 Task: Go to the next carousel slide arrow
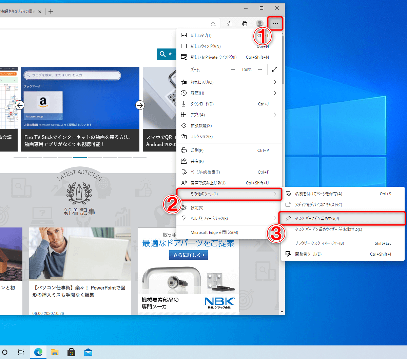click(140, 105)
